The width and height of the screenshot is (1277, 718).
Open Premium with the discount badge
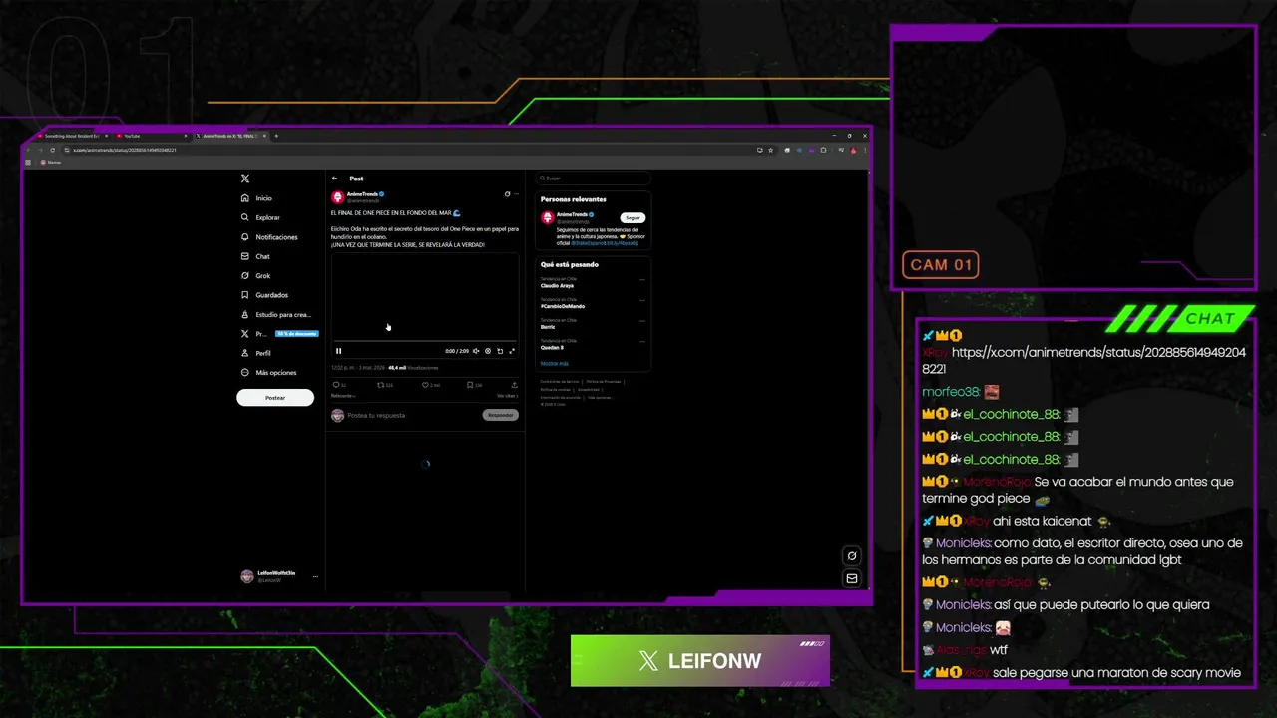point(279,334)
